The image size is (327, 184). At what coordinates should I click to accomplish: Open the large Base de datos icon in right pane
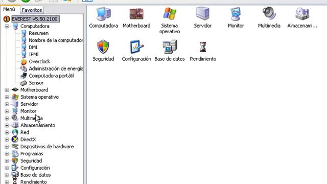(170, 47)
